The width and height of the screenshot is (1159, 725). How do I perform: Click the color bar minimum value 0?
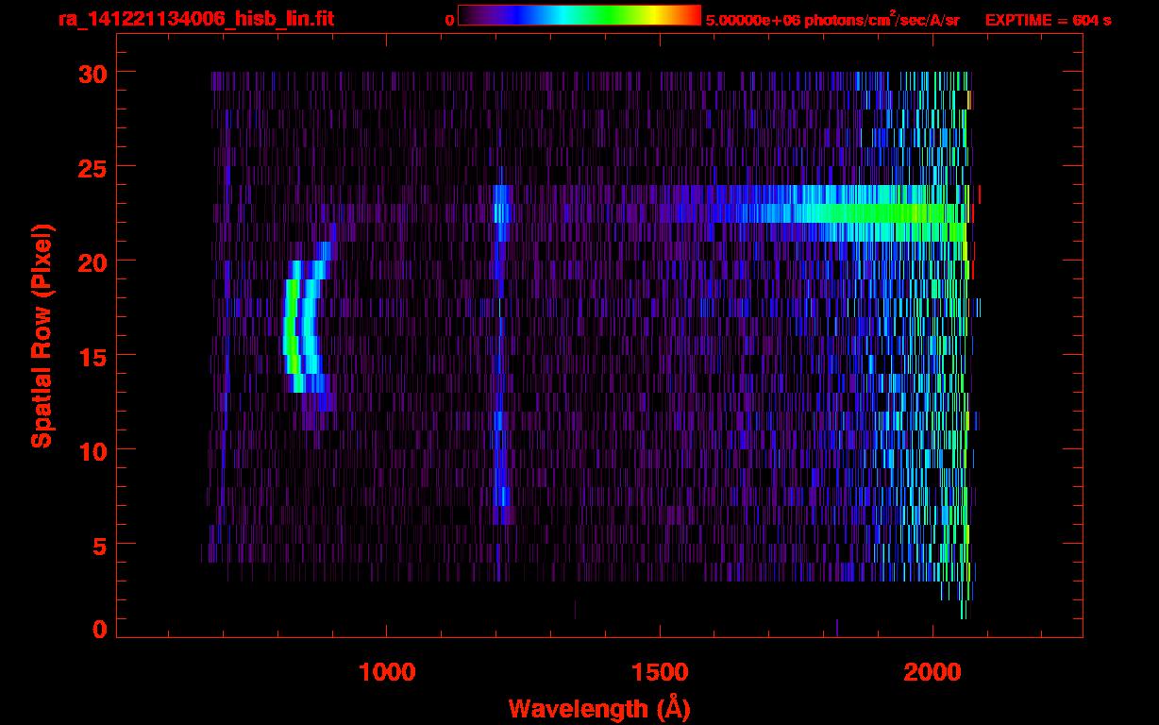coord(449,20)
